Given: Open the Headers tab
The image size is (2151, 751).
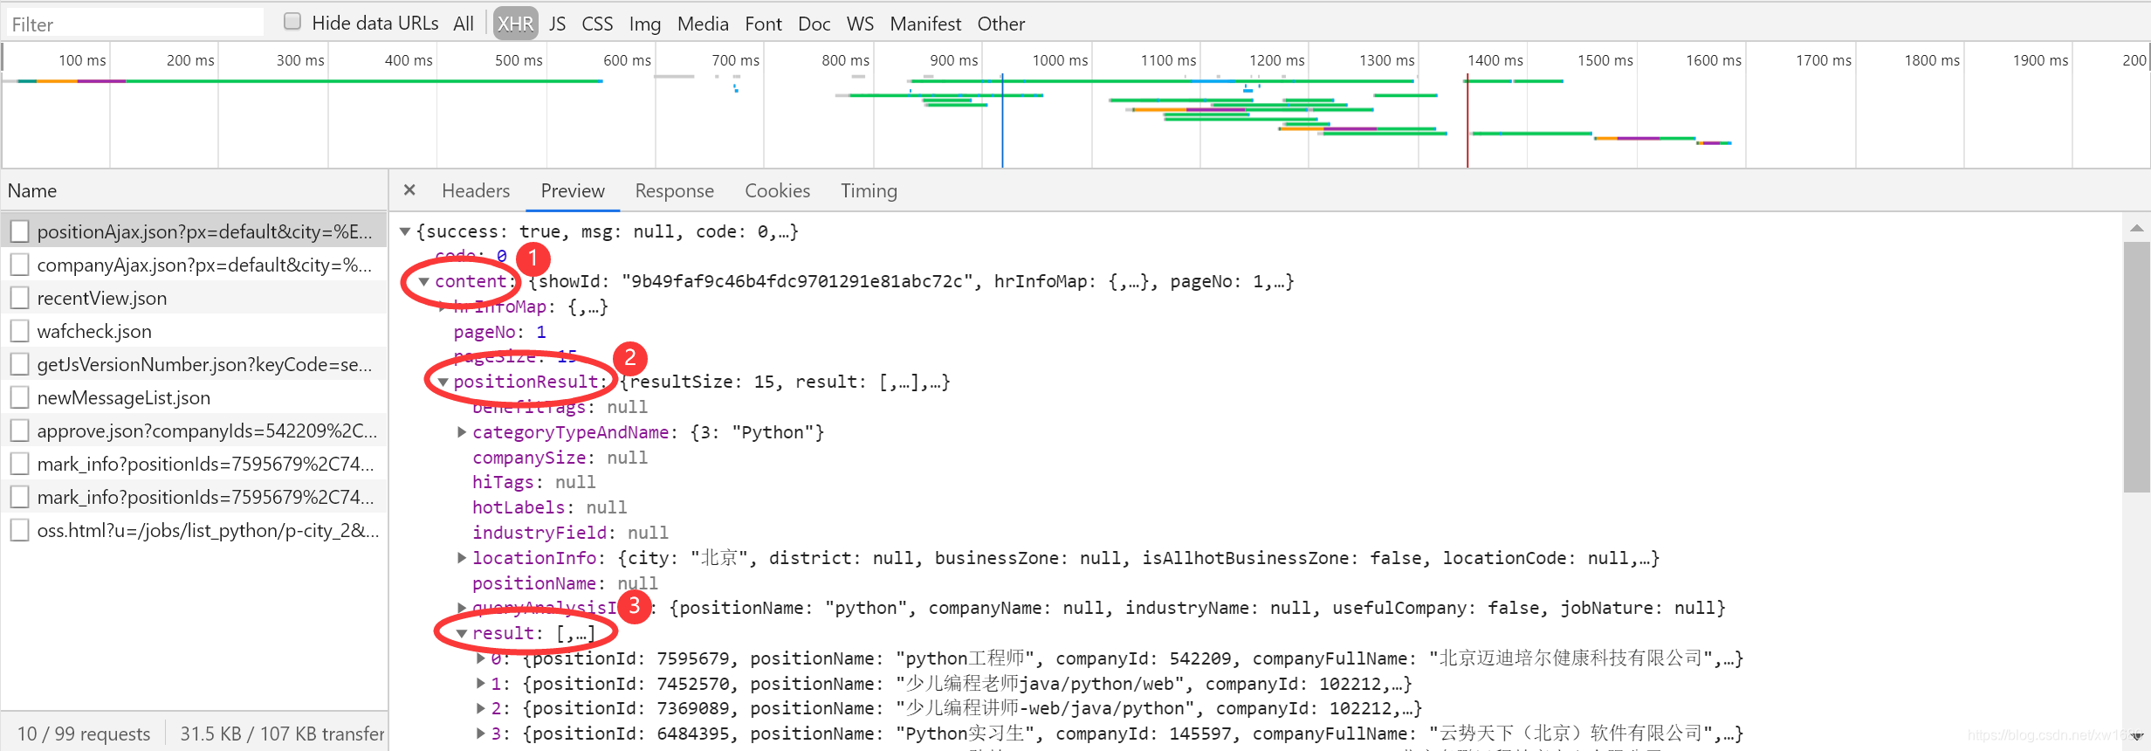Looking at the screenshot, I should (x=476, y=190).
